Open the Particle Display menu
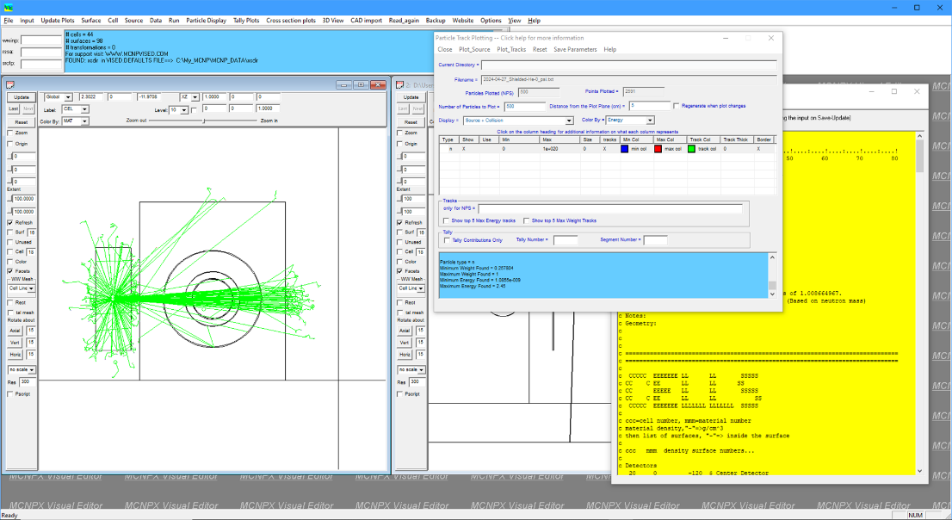Screen dimensions: 952x520 [206, 20]
